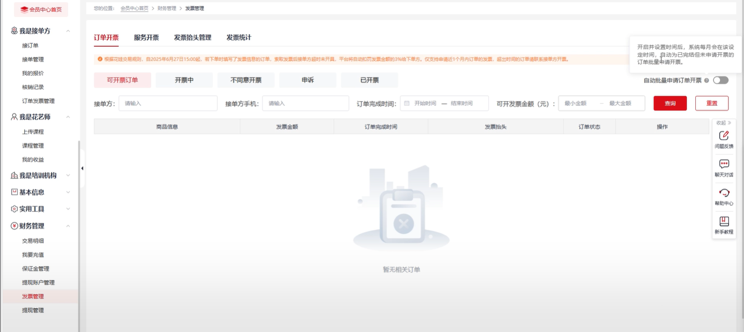Collapse the 收起 floating side panel

(723, 123)
